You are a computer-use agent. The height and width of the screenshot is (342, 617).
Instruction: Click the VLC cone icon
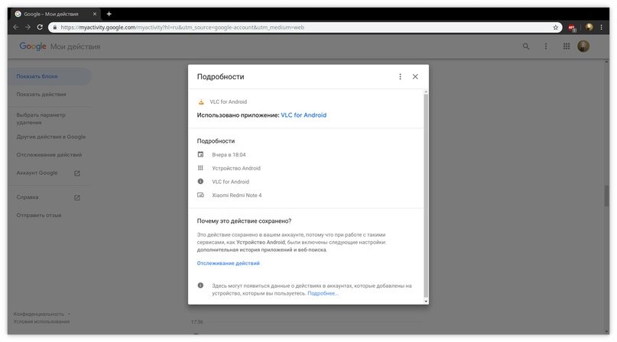click(201, 102)
